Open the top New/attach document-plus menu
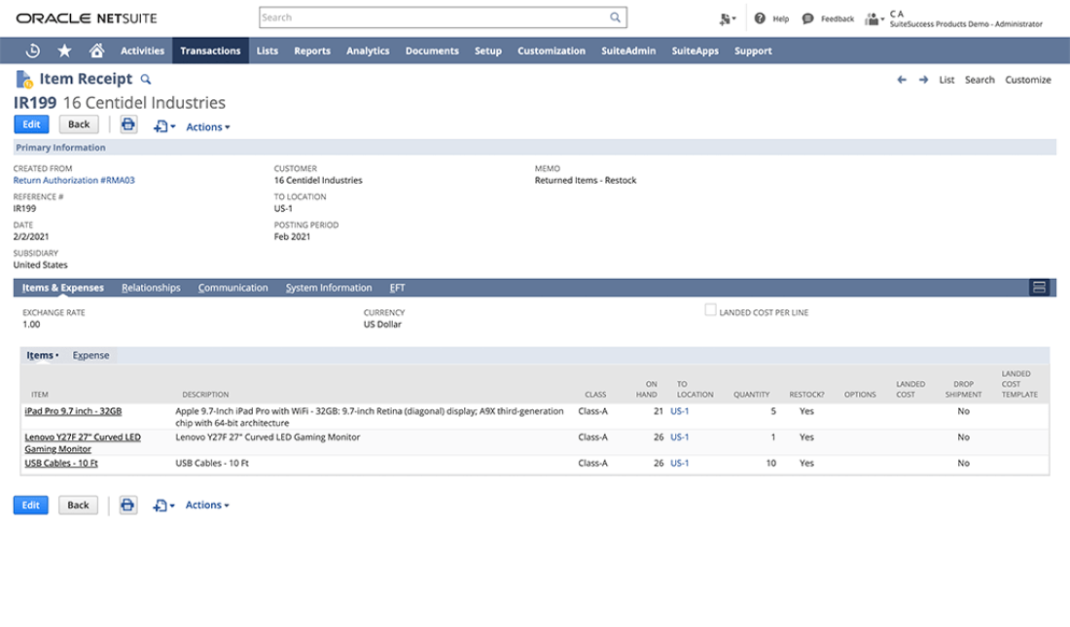 tap(163, 127)
